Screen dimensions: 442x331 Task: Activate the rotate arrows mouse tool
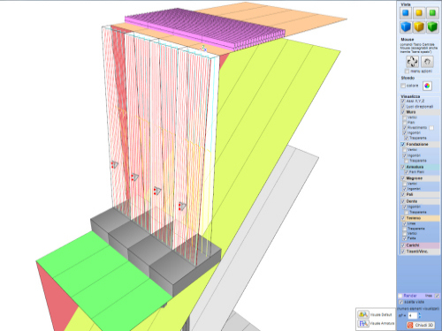[412, 62]
